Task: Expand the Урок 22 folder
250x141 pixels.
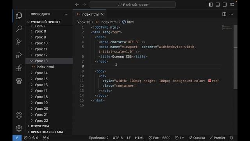Action: coord(49,121)
